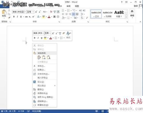The image size is (143, 113).
Task: Open the ribbon font name combo box
Action: tap(19, 12)
